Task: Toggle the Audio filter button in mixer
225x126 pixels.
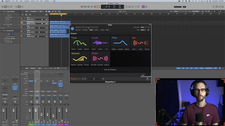Action: (178, 68)
